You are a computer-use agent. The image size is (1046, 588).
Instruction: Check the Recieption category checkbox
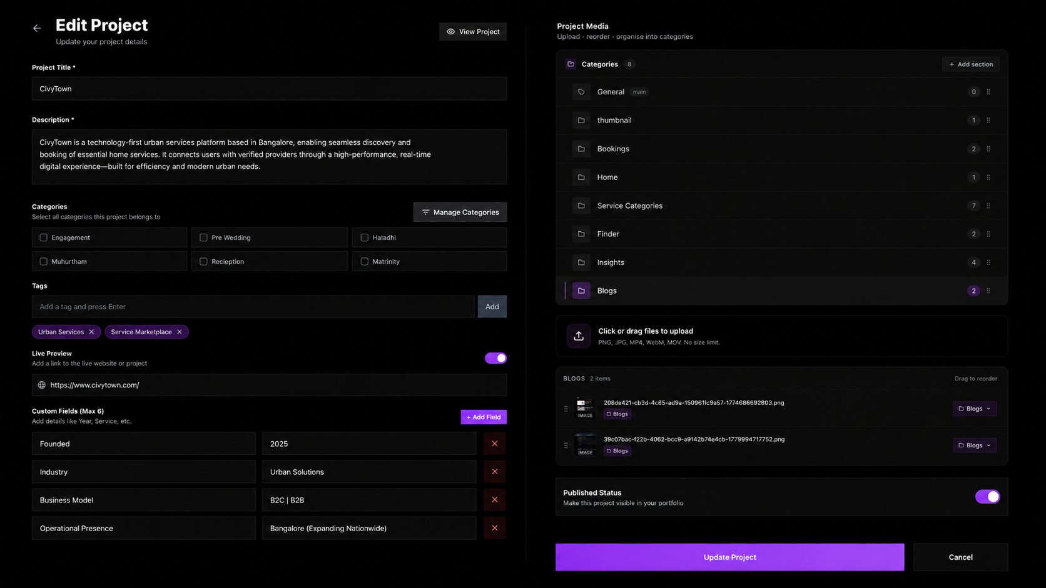[x=203, y=261]
